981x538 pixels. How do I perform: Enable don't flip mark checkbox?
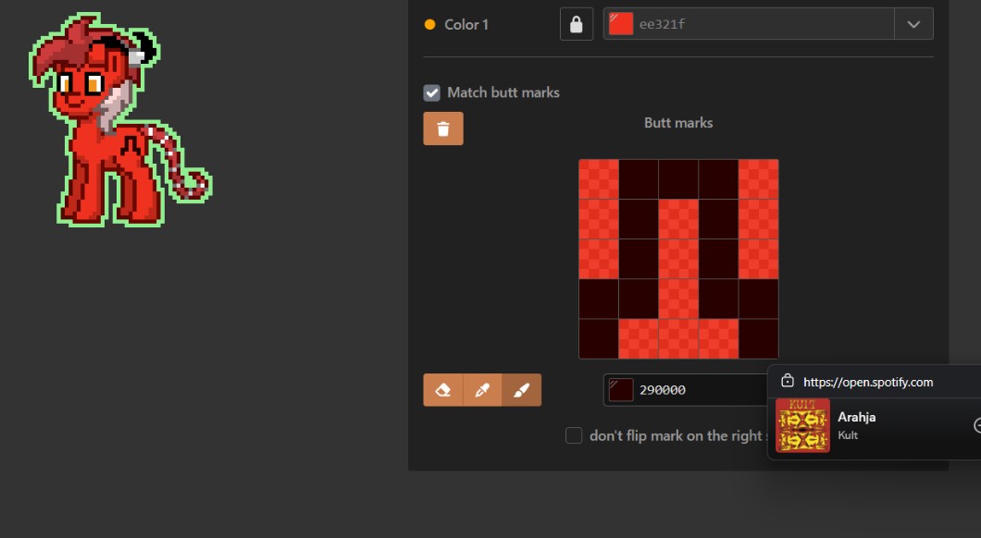pyautogui.click(x=574, y=435)
